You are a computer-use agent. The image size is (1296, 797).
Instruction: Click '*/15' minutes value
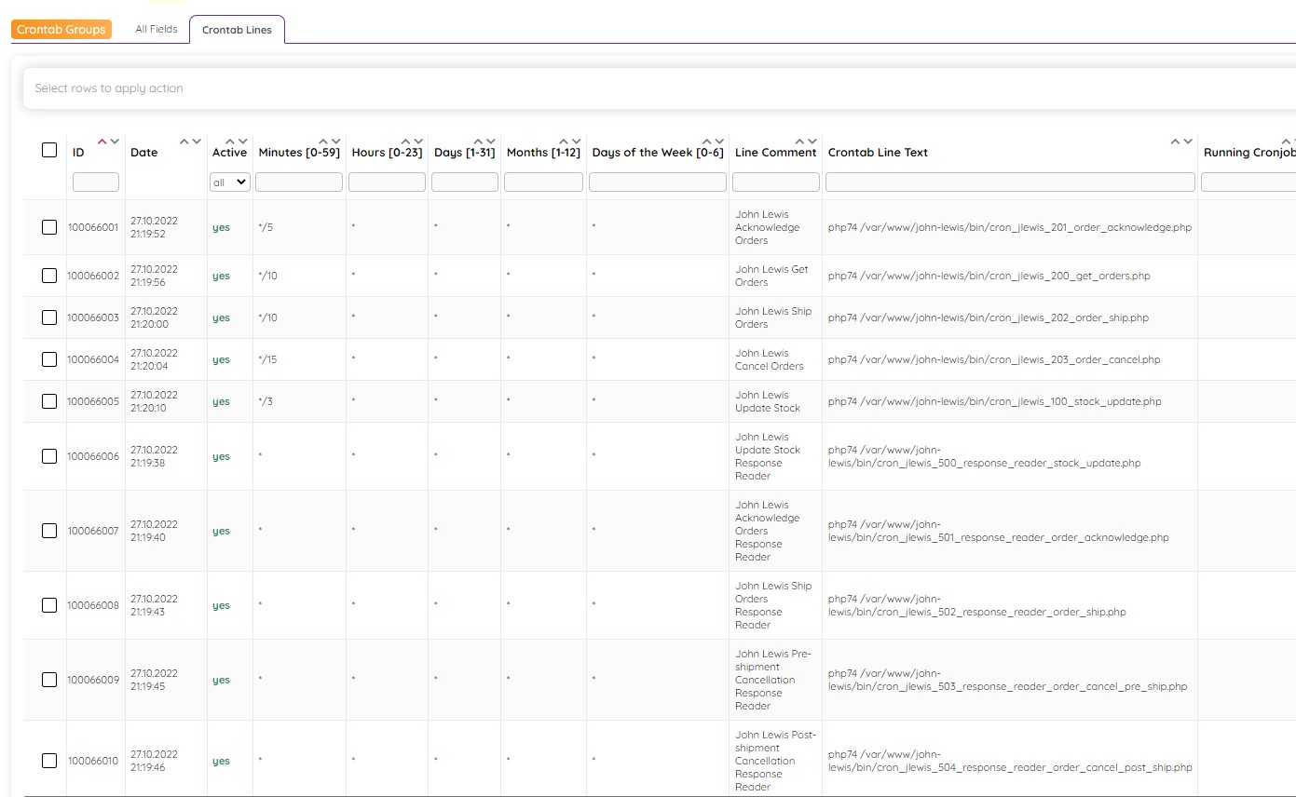[267, 359]
